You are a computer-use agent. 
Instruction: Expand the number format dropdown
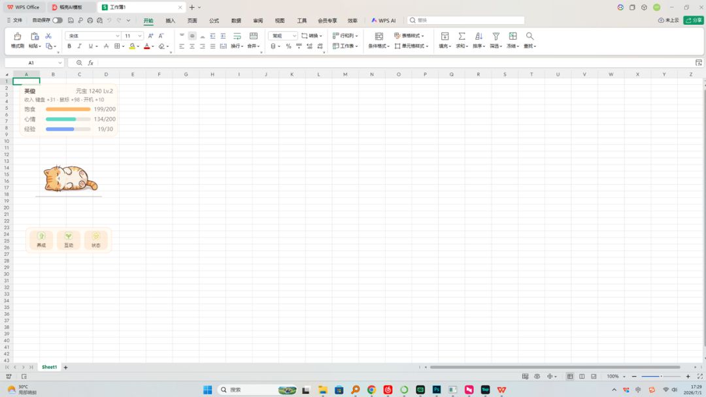294,36
